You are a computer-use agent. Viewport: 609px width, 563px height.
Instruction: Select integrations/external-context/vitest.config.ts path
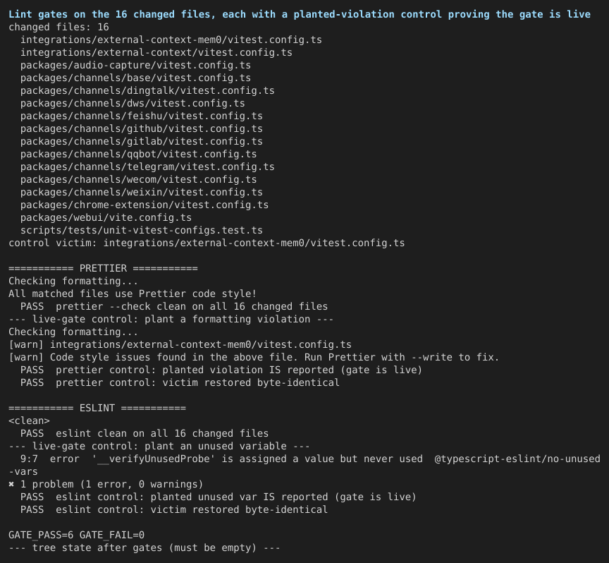[x=156, y=52]
